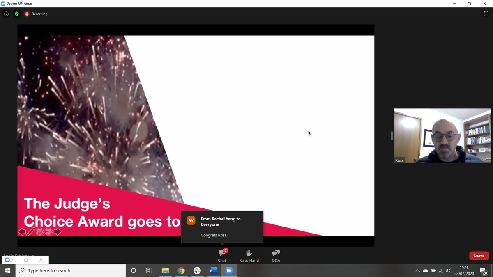Advance to next slide arrow
Image resolution: width=493 pixels, height=277 pixels.
(58, 232)
